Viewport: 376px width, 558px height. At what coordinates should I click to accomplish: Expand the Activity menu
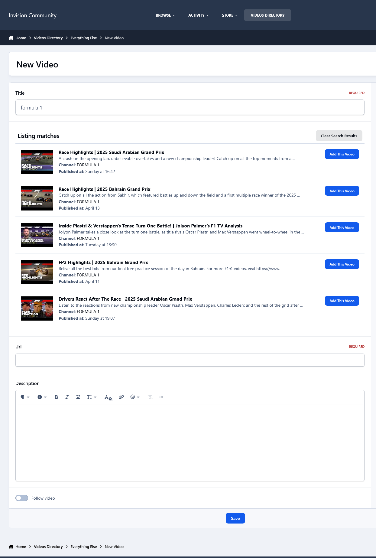tap(198, 15)
